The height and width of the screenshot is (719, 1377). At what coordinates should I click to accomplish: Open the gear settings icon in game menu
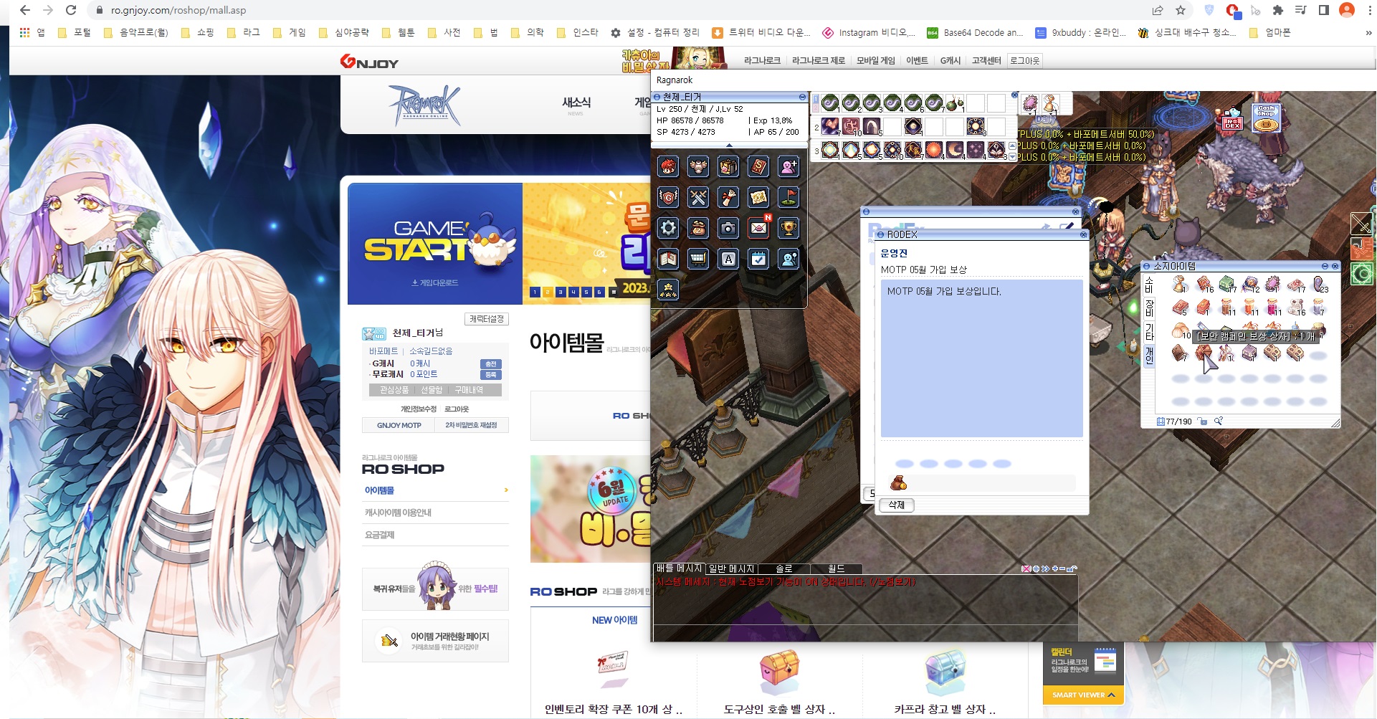click(x=668, y=228)
